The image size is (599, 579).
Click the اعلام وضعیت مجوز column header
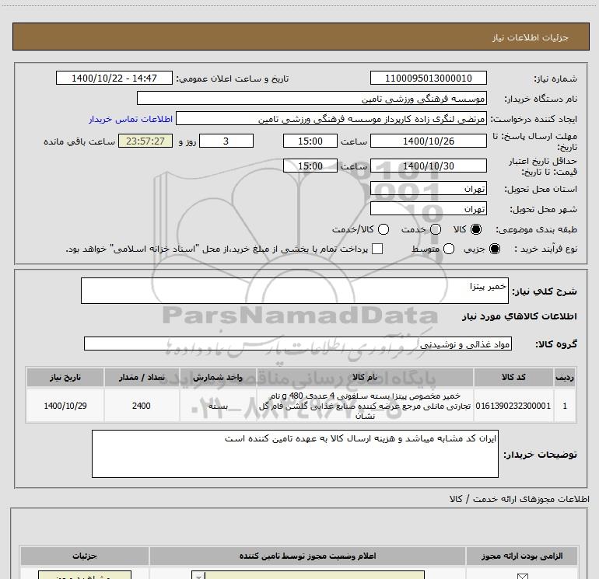pos(307,556)
